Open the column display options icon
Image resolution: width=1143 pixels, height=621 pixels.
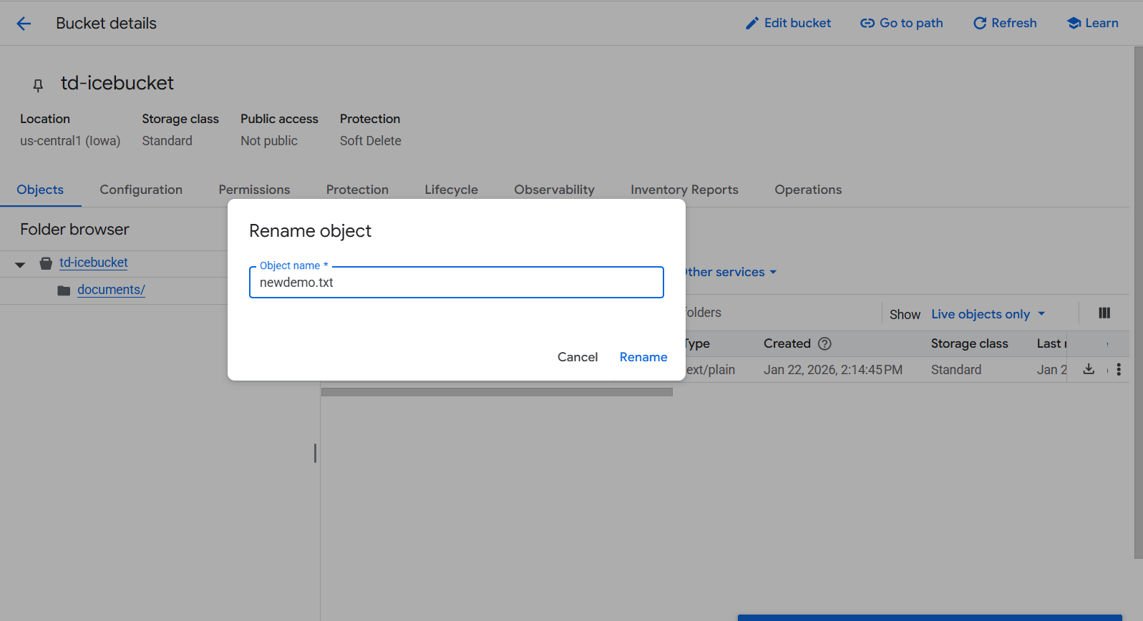click(x=1104, y=313)
